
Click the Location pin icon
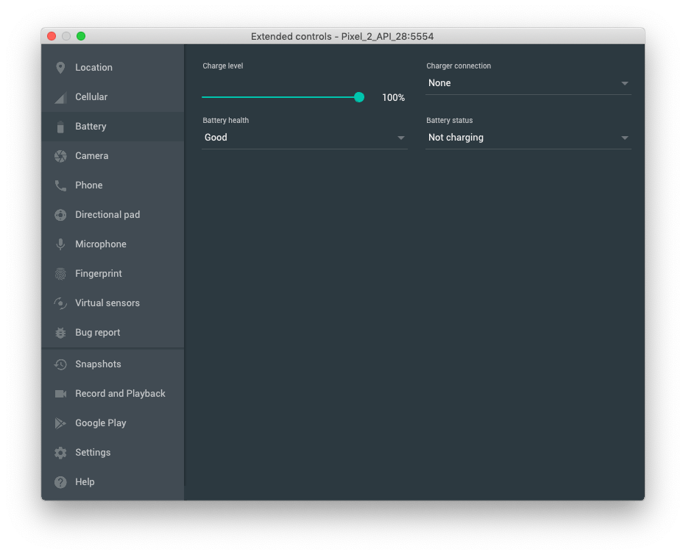[x=60, y=68]
